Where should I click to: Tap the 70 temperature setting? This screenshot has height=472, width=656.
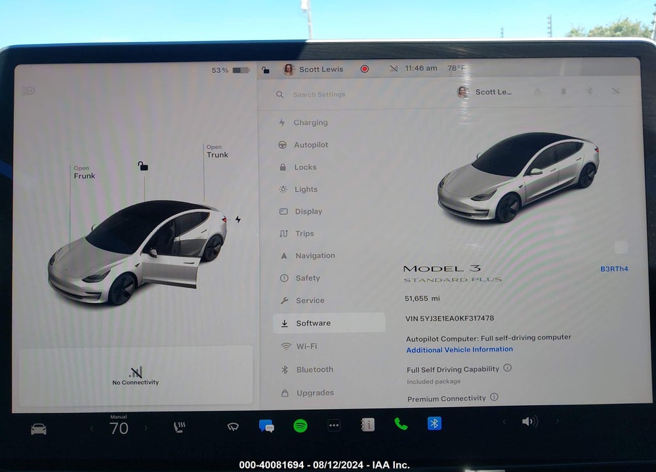pyautogui.click(x=119, y=428)
